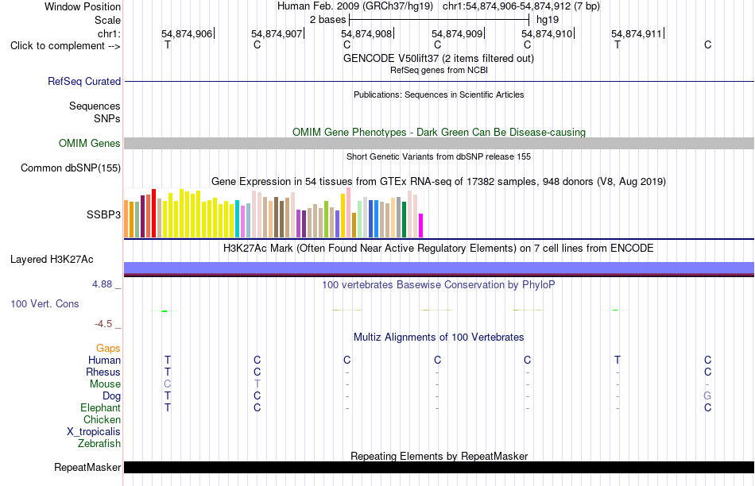Viewport: 755px width, 486px height.
Task: Click the "Chicken" alignment row label
Action: 102,419
